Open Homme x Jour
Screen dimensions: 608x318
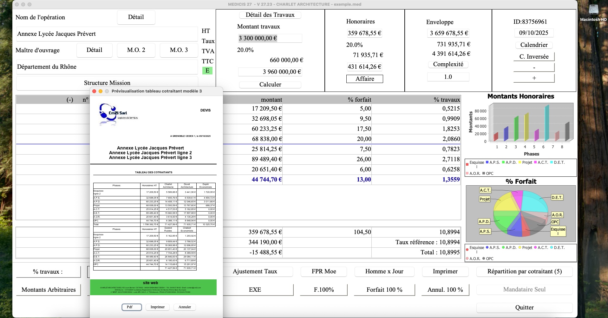384,271
